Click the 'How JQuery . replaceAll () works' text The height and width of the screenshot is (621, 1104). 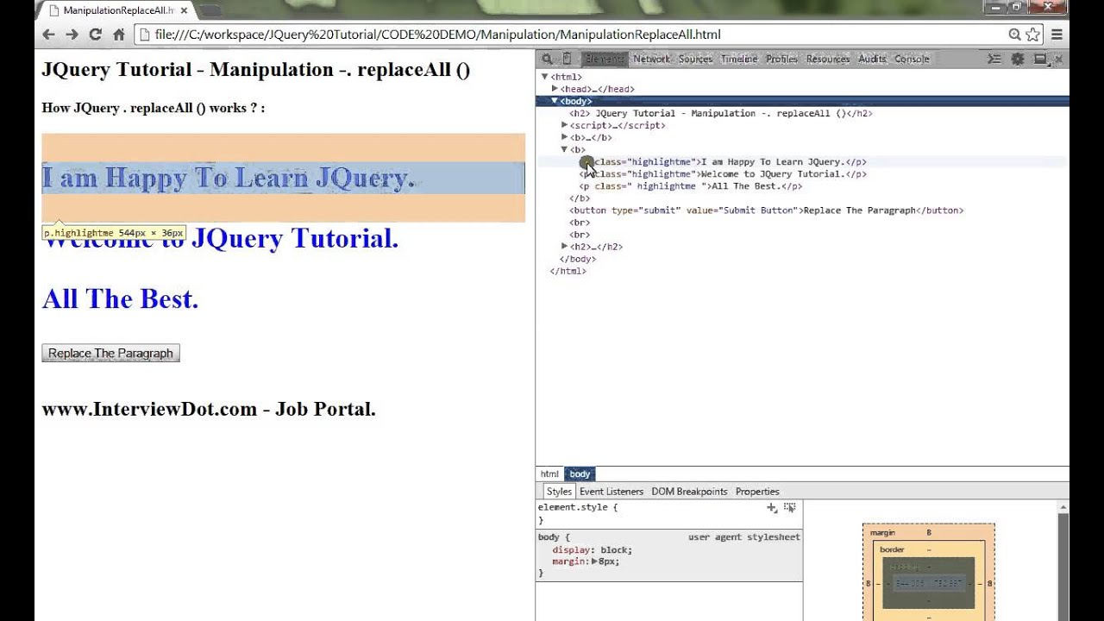(x=154, y=108)
